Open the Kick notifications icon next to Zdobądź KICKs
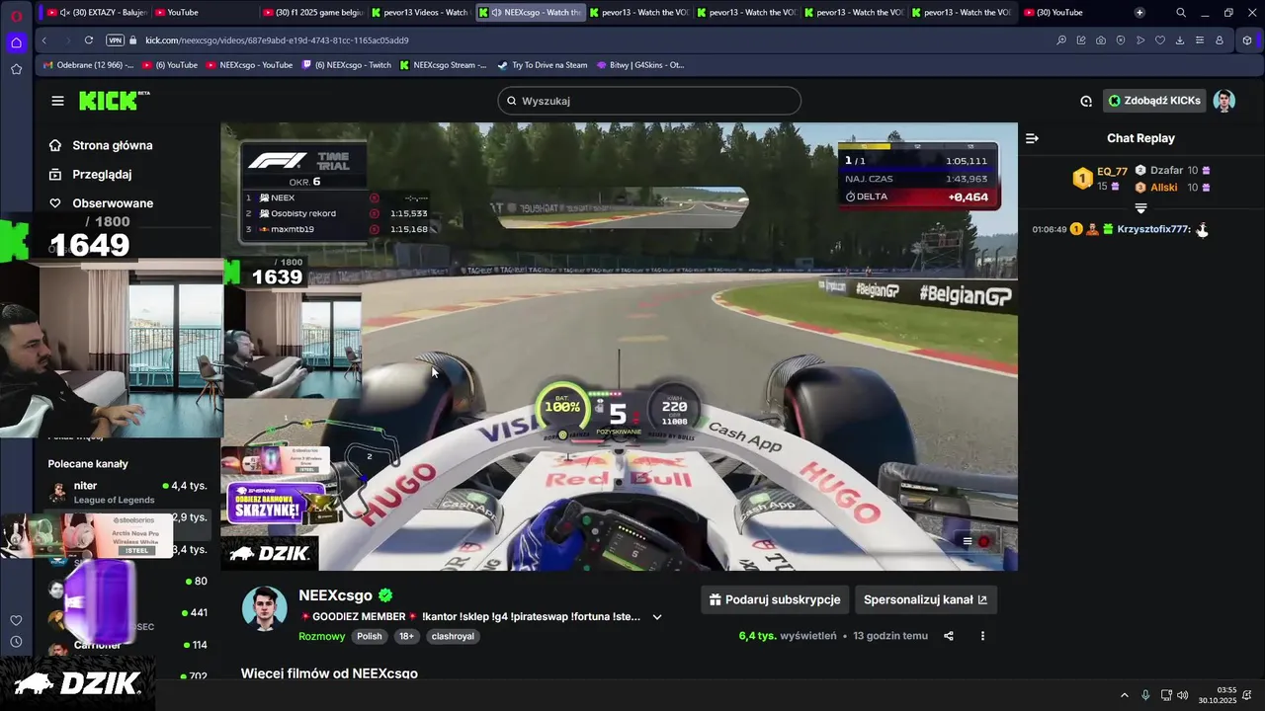This screenshot has width=1265, height=711. pos(1086,101)
